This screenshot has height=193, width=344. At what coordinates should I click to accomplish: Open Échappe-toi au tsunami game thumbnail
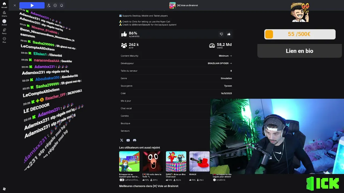coord(129,161)
